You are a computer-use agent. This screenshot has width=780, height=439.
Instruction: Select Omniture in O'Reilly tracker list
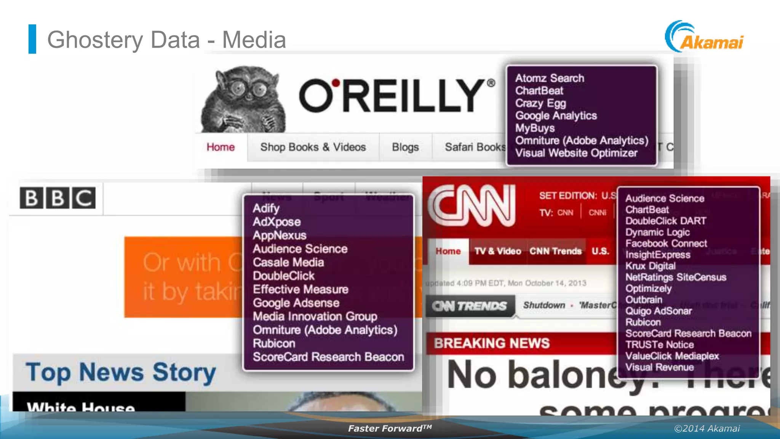(x=582, y=141)
